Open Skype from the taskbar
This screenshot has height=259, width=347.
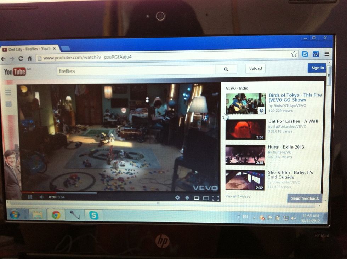click(x=93, y=215)
